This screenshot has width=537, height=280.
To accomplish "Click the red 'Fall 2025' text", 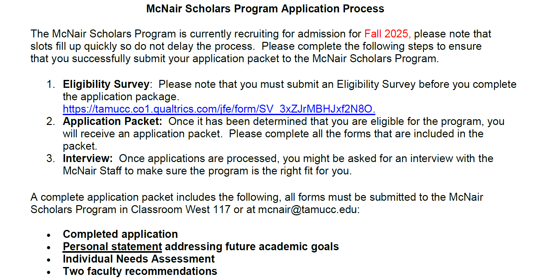I will (x=387, y=34).
